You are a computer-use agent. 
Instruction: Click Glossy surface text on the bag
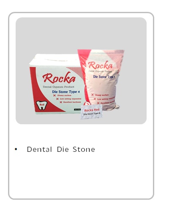click(x=102, y=95)
